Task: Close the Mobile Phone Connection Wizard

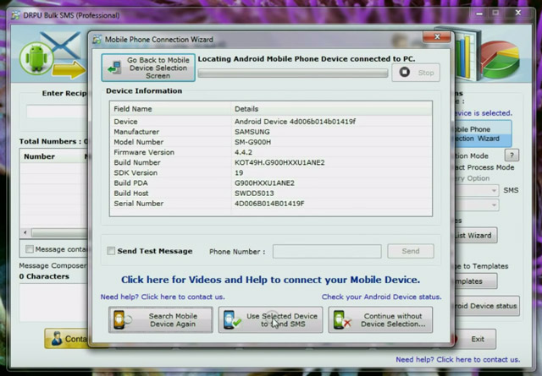Action: coord(437,36)
